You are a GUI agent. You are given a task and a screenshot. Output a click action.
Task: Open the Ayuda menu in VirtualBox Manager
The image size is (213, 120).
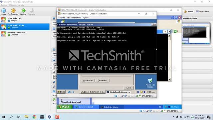(x=21, y=5)
